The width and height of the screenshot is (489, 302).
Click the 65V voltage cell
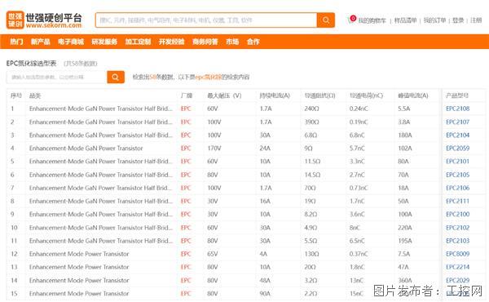[x=213, y=254]
